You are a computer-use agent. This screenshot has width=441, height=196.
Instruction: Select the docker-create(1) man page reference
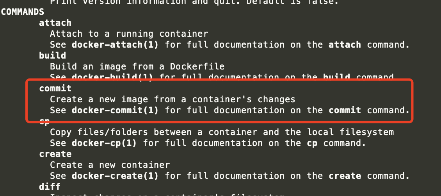click(x=115, y=176)
